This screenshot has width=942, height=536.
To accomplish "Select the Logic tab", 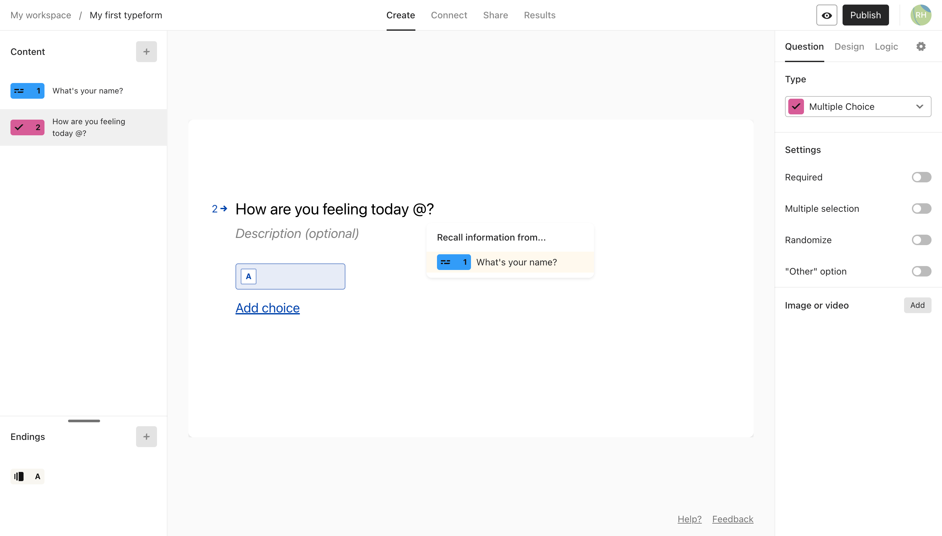I will click(886, 46).
